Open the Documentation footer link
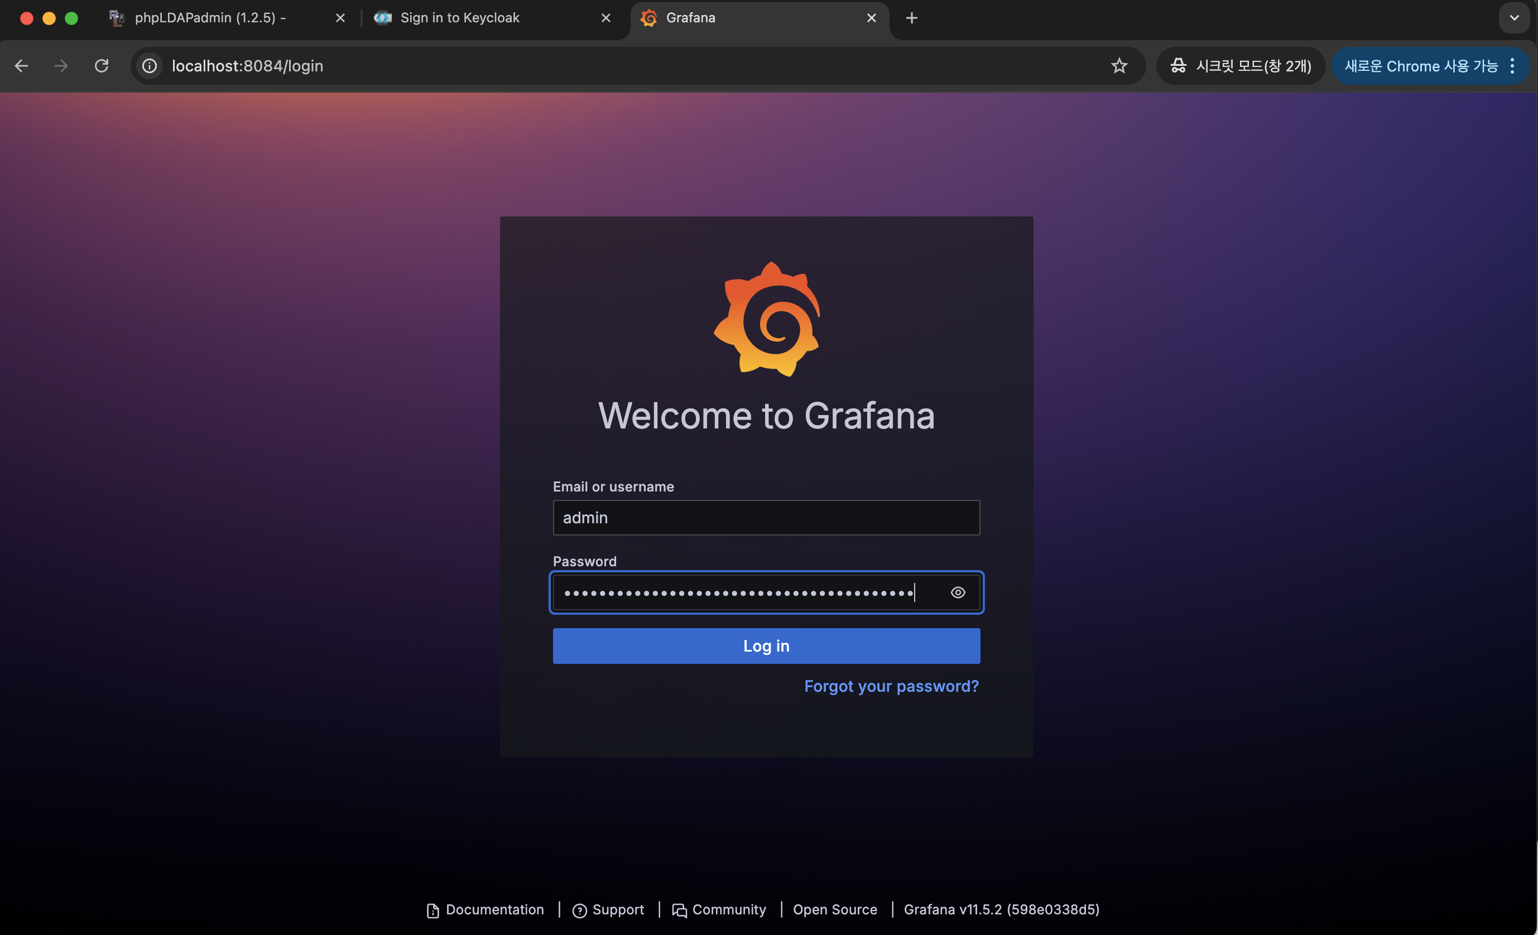1538x935 pixels. click(485, 909)
